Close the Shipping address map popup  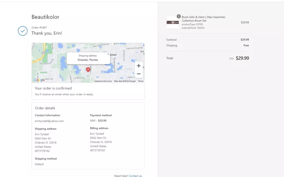click(108, 54)
